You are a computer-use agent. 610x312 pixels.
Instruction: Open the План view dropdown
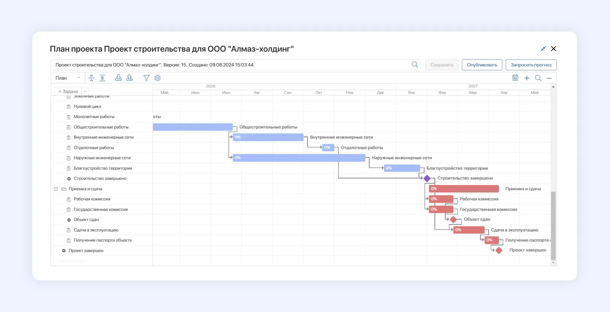(x=68, y=78)
